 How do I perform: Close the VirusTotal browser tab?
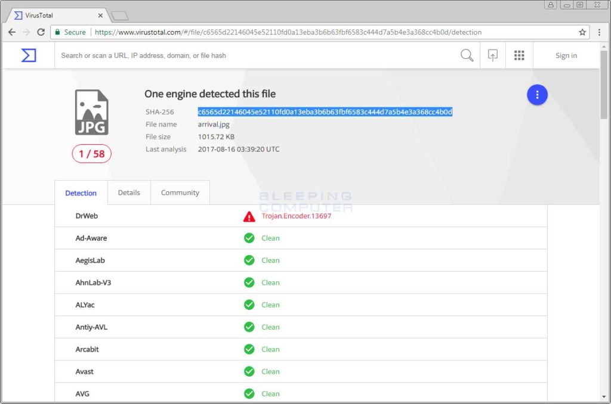point(100,15)
